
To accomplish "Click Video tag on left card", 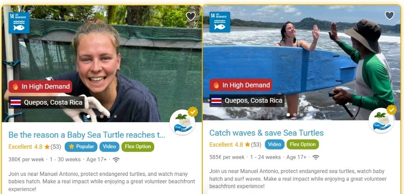I will click(x=110, y=147).
